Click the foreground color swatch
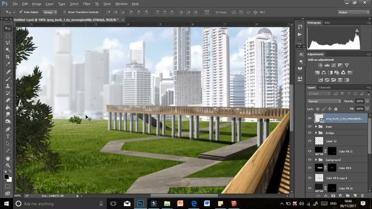372x209 pixels. [x=6, y=176]
